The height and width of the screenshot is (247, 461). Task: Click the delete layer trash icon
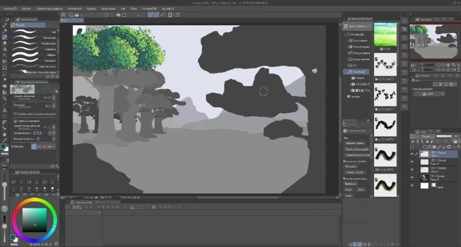click(x=459, y=147)
